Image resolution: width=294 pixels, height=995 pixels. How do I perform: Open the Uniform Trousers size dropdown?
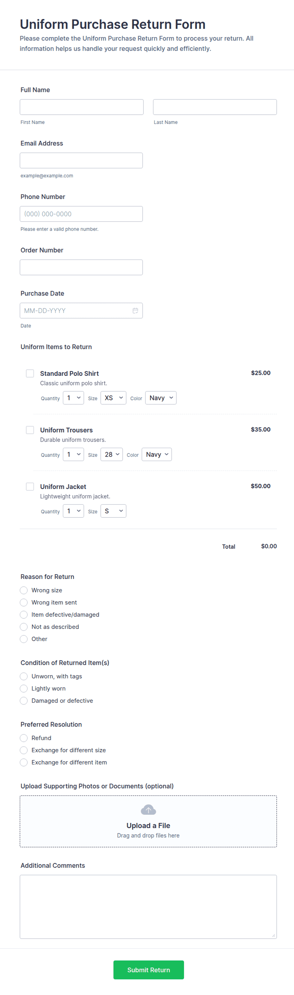coord(112,454)
